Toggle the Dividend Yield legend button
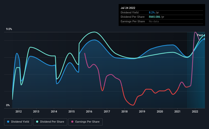Viewport: 209px width, 129px height. click(x=18, y=122)
